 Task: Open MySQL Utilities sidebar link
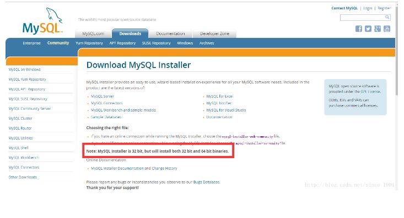point(20,138)
